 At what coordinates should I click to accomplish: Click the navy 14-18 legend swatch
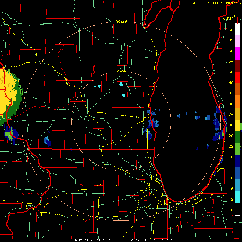coord(237,161)
